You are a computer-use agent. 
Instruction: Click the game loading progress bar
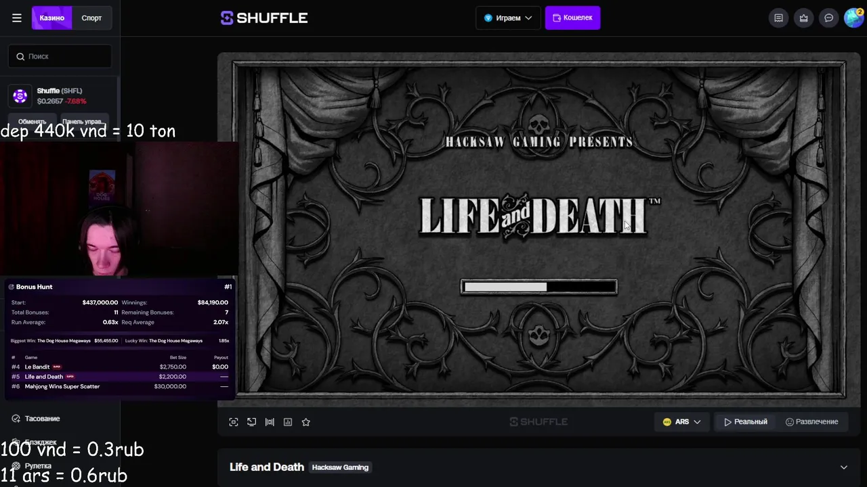coord(539,287)
